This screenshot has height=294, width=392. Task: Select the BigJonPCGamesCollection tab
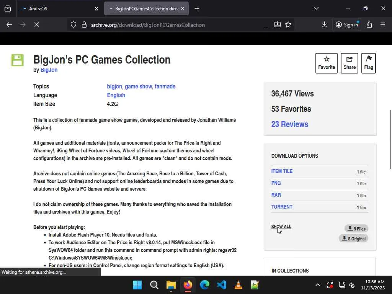[146, 8]
